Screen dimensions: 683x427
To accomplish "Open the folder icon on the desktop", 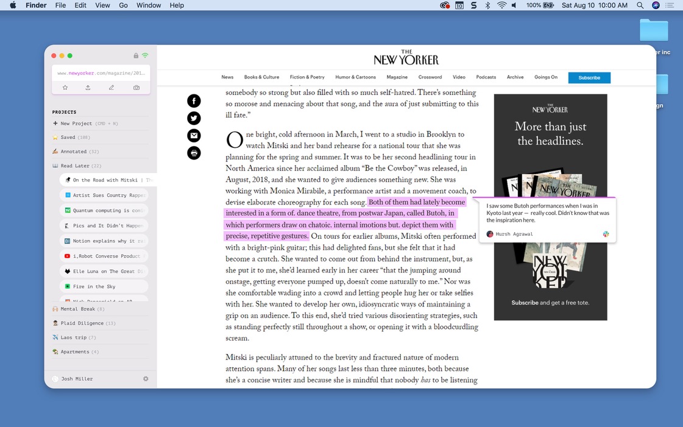I will (654, 30).
